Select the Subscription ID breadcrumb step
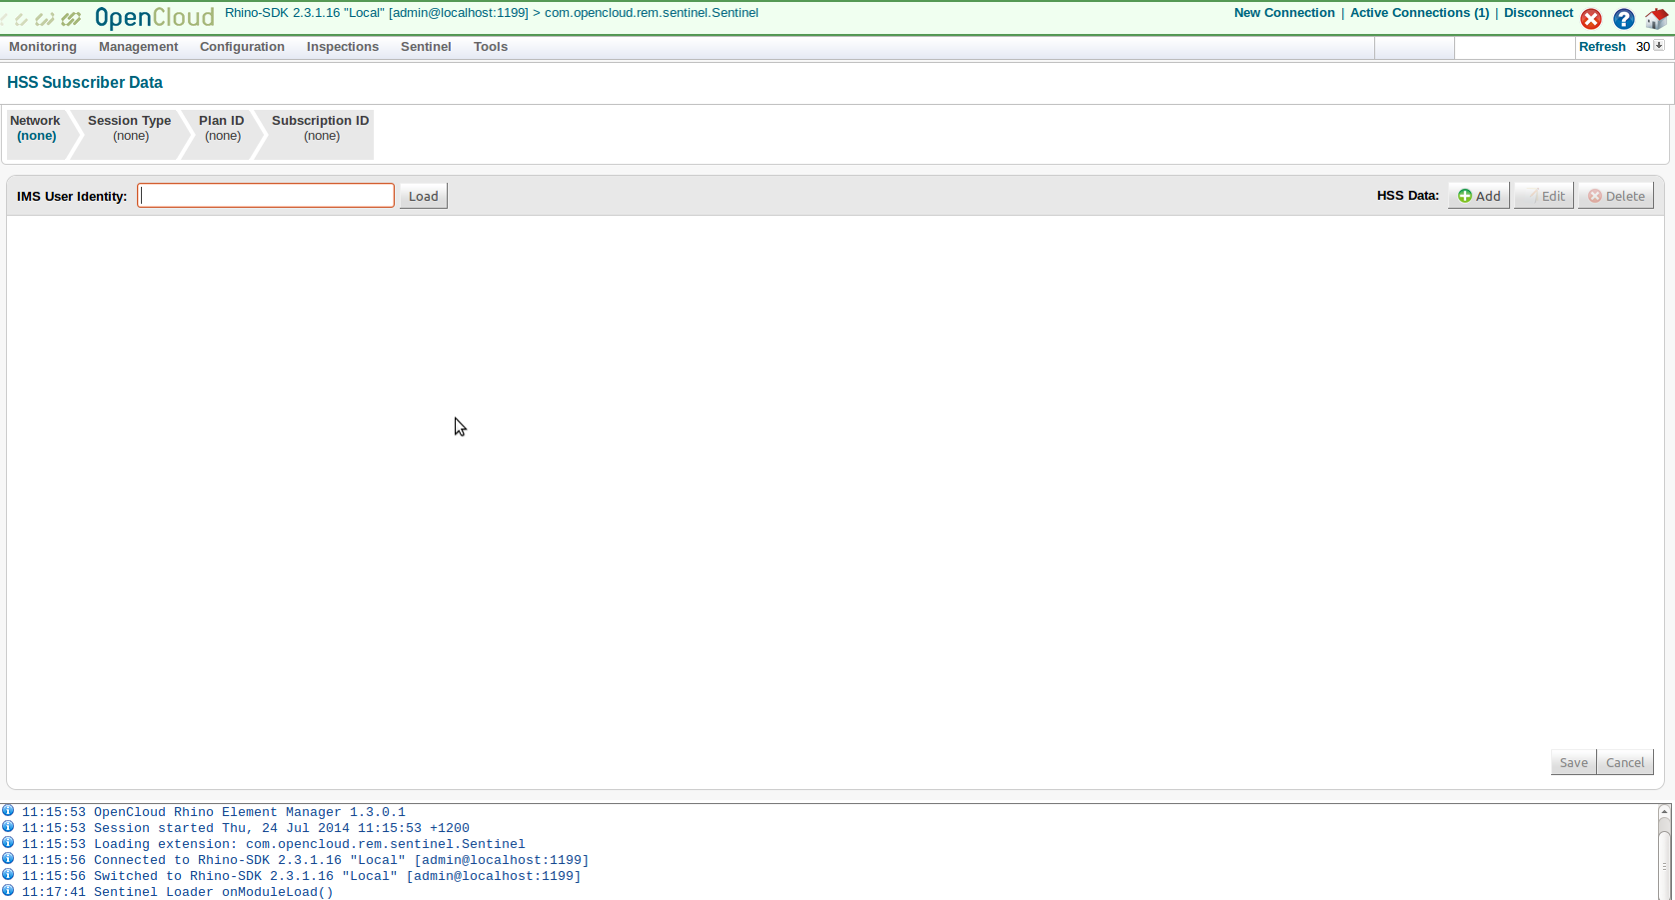 320,129
